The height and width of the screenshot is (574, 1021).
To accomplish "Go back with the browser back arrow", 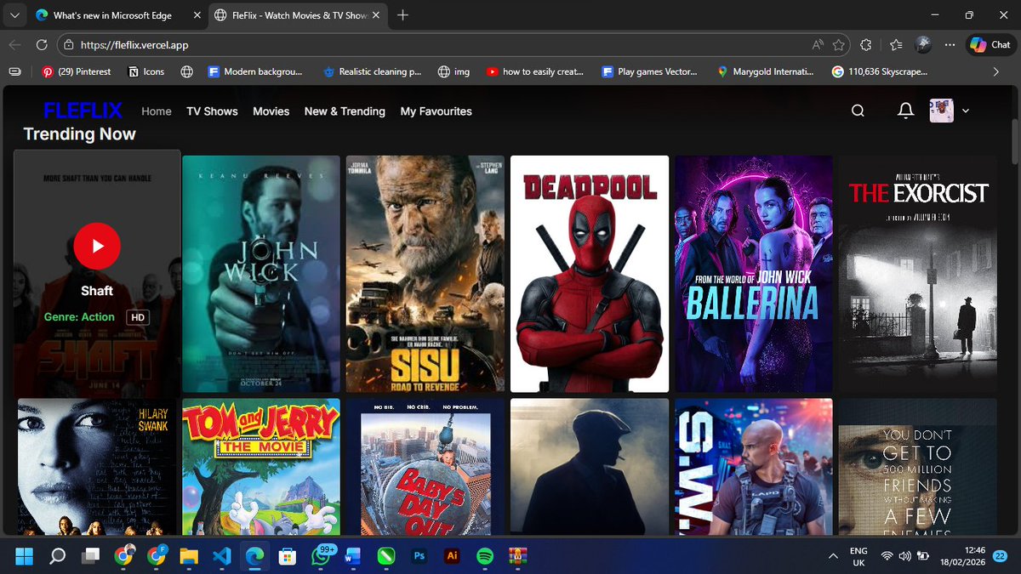I will [15, 45].
